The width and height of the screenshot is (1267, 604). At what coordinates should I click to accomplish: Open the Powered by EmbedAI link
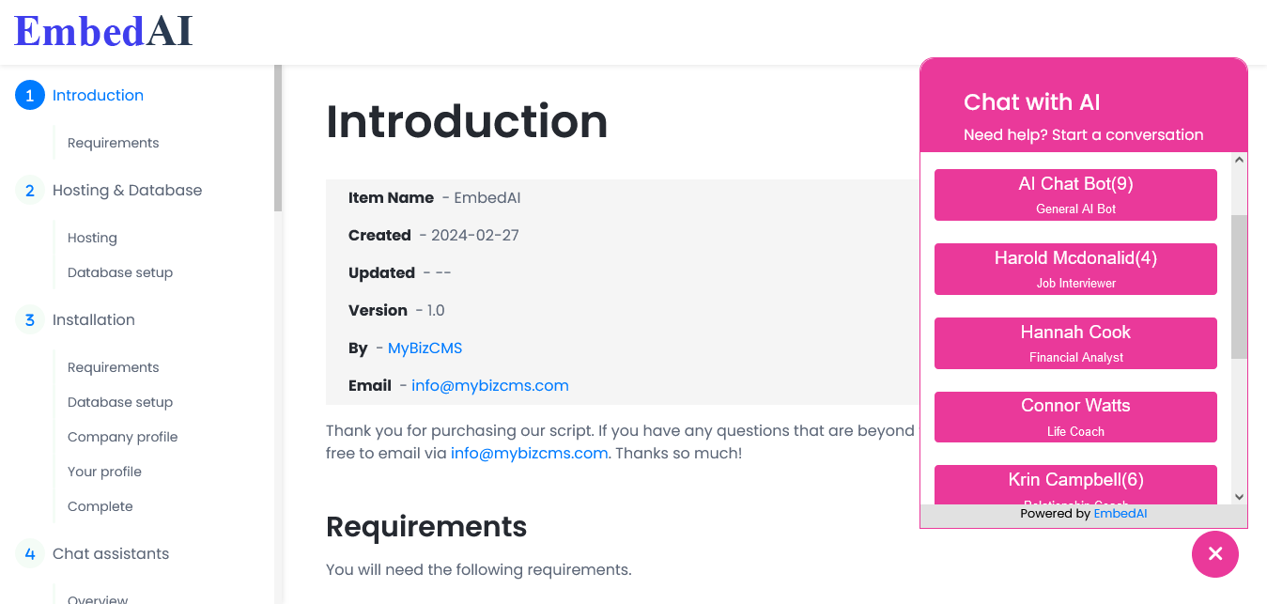pyautogui.click(x=1120, y=514)
